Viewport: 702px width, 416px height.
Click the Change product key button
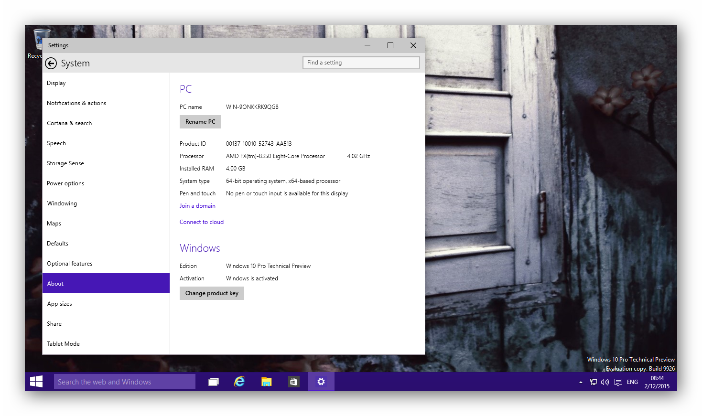pos(212,293)
